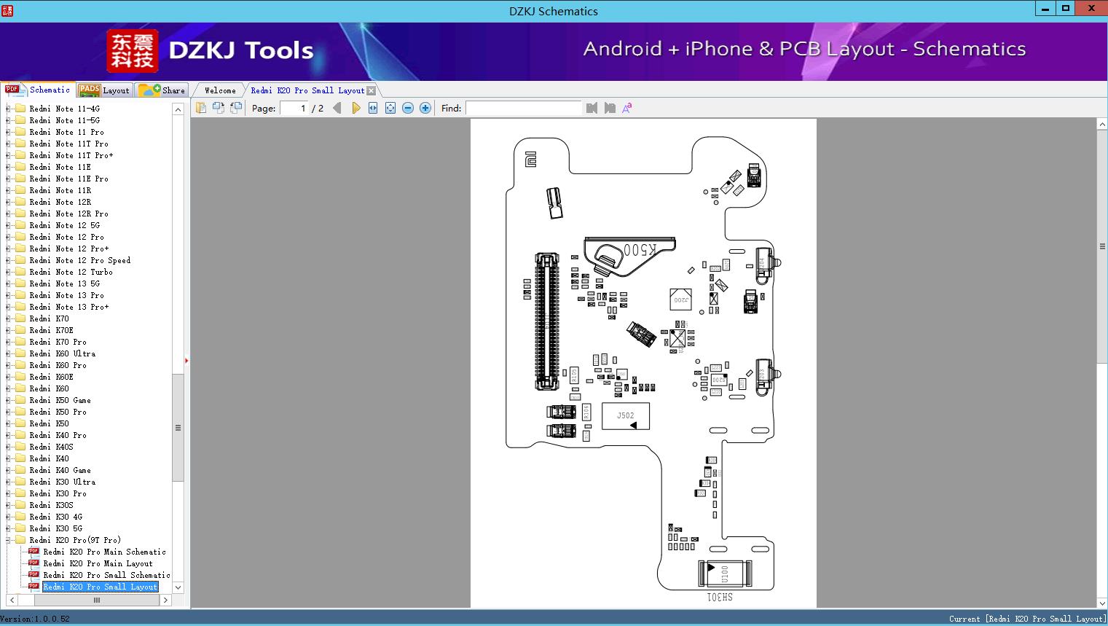This screenshot has width=1108, height=626.
Task: Open the Welcome document tab
Action: tap(220, 90)
